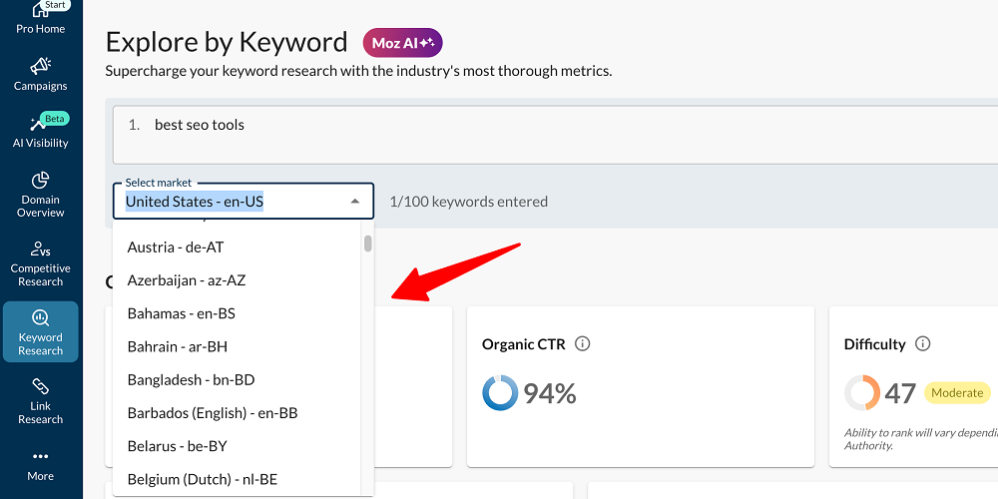Open Link Research chain icon
Viewport: 998px width, 499px height.
coord(41,386)
